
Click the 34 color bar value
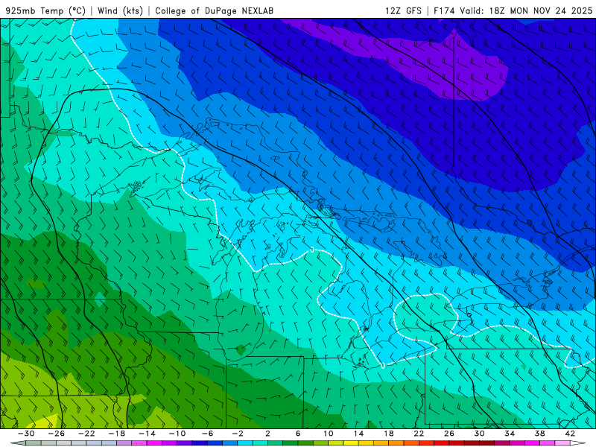(510, 434)
